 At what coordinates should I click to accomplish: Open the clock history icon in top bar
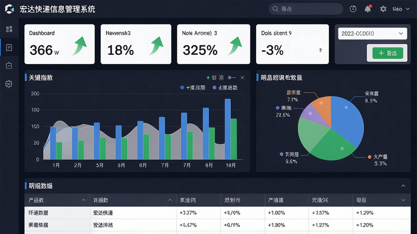pos(353,9)
